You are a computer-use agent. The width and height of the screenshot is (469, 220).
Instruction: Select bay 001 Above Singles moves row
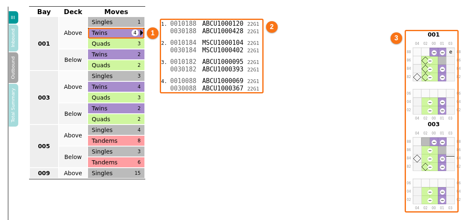(x=116, y=22)
